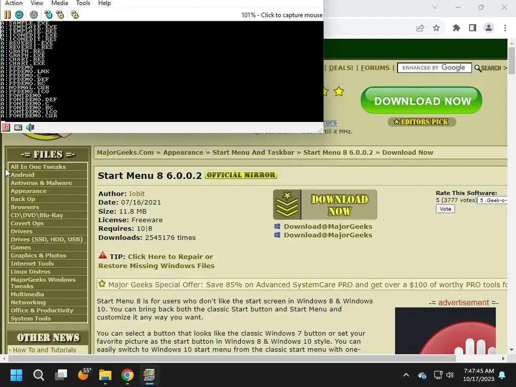
Task: Click the yellow Ctrl+Alt+Esc icon
Action: pos(60,15)
